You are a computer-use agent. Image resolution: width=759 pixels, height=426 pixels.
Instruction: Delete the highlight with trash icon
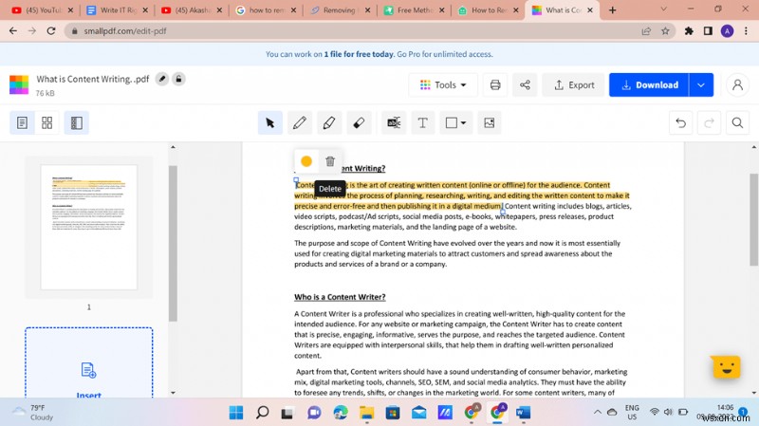pos(330,161)
